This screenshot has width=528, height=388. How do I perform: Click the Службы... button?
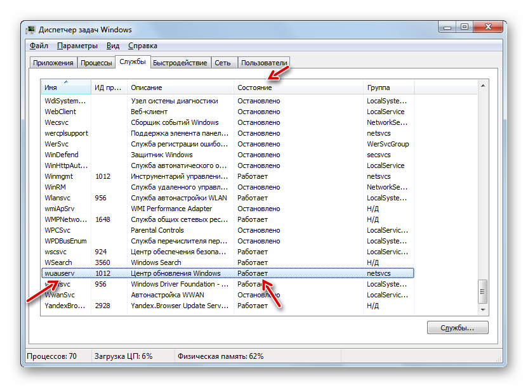[457, 328]
